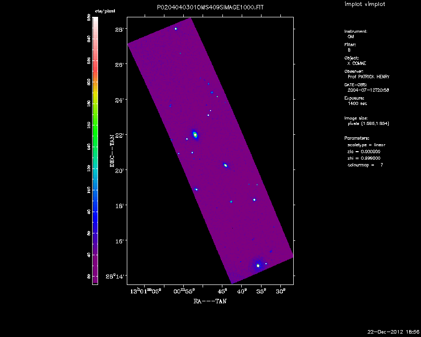
Task: Click the brightest galaxy near Dec 22'
Action: point(195,134)
